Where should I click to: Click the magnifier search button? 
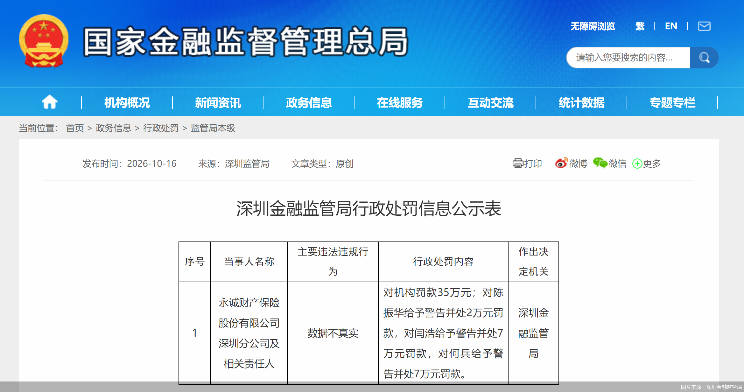click(704, 58)
